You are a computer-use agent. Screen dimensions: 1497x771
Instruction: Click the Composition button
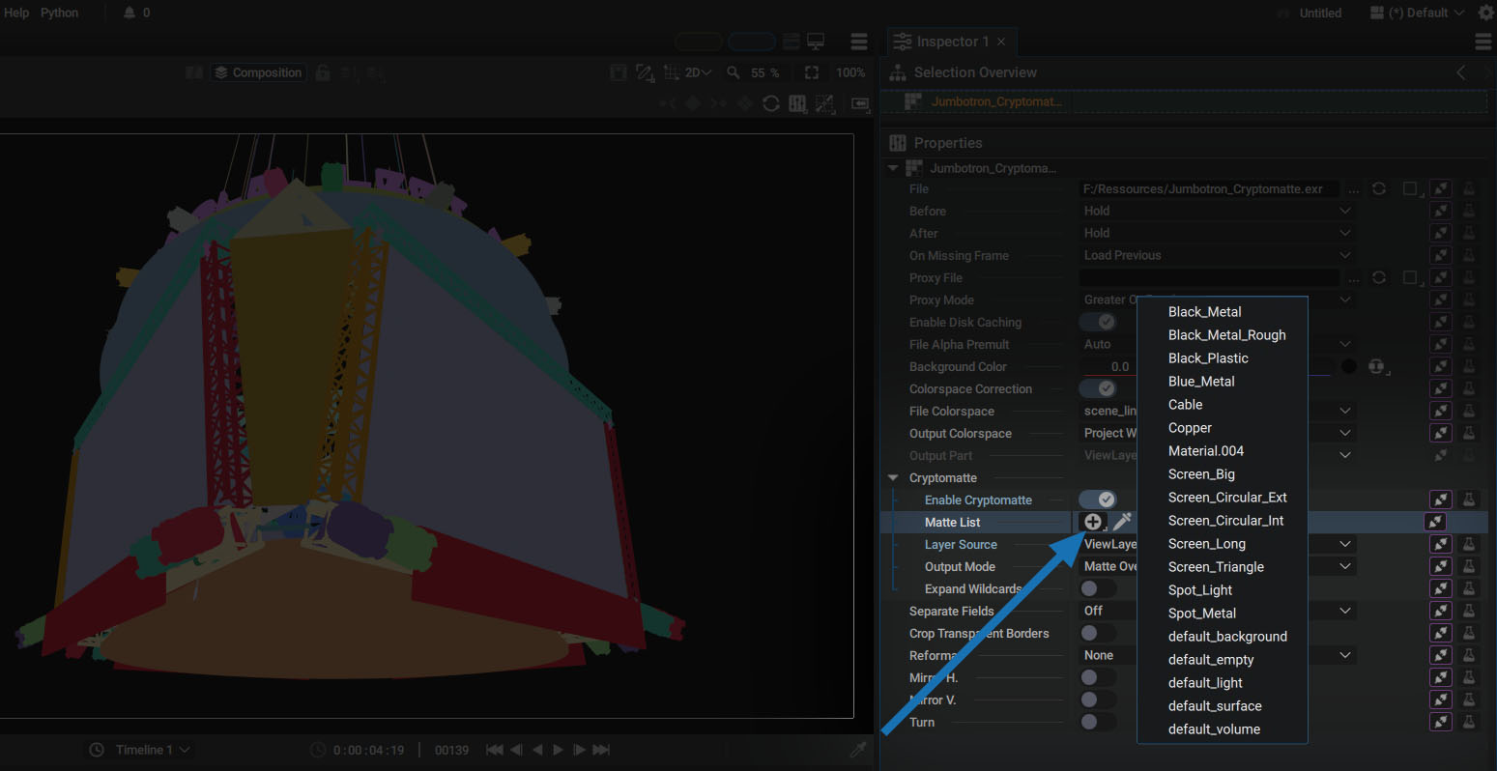pyautogui.click(x=258, y=72)
